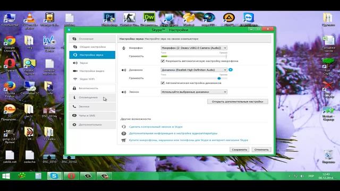Open the DSC_03102 image on desktop
This screenshot has height=191, width=340.
point(70,159)
